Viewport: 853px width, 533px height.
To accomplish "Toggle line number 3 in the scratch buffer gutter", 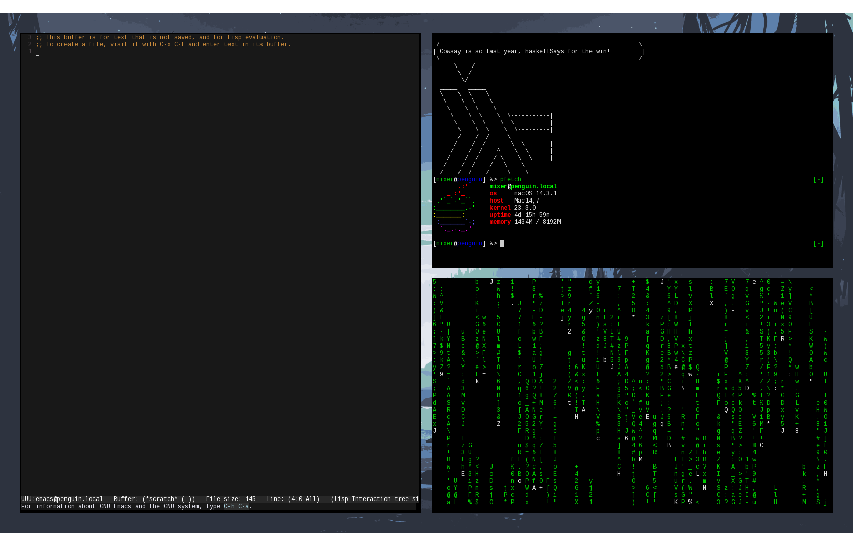I will (x=30, y=37).
